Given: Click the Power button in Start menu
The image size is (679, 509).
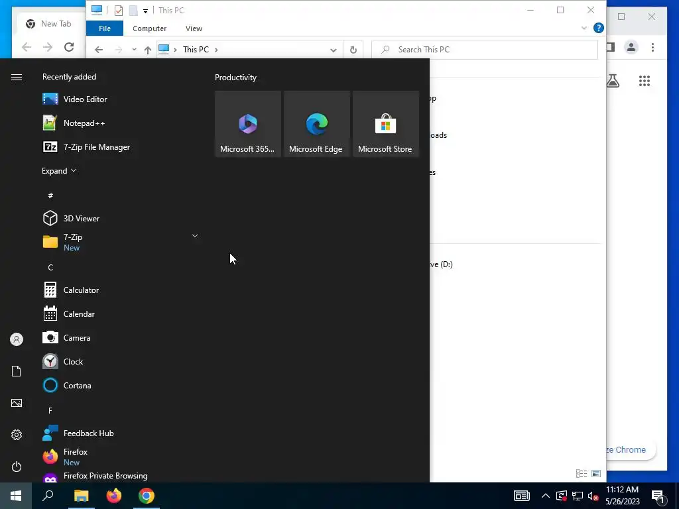Looking at the screenshot, I should (17, 467).
